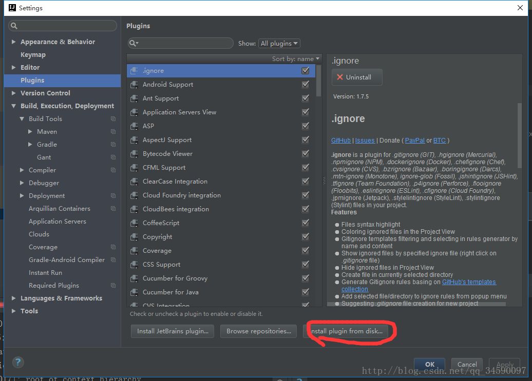The width and height of the screenshot is (532, 381).
Task: Select Keymap in the settings tree
Action: click(x=33, y=54)
